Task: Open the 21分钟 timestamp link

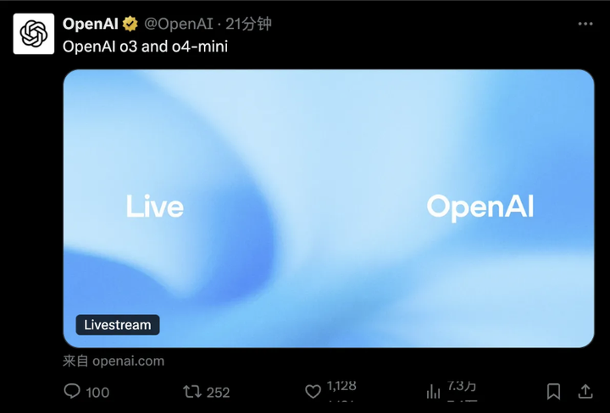Action: point(248,24)
